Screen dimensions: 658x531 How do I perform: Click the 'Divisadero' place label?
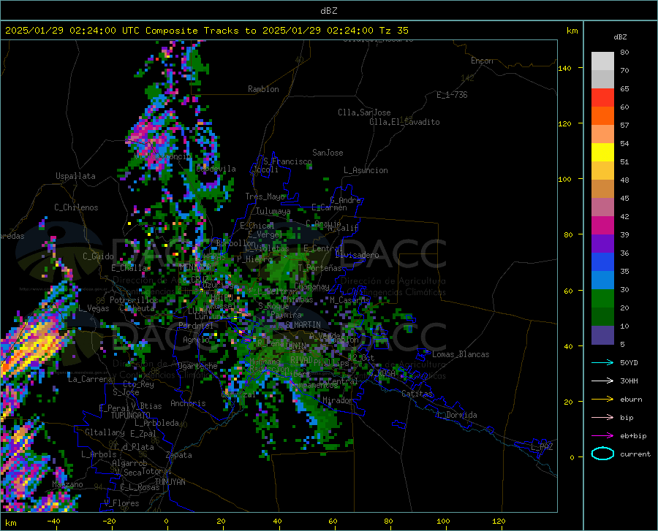point(357,255)
